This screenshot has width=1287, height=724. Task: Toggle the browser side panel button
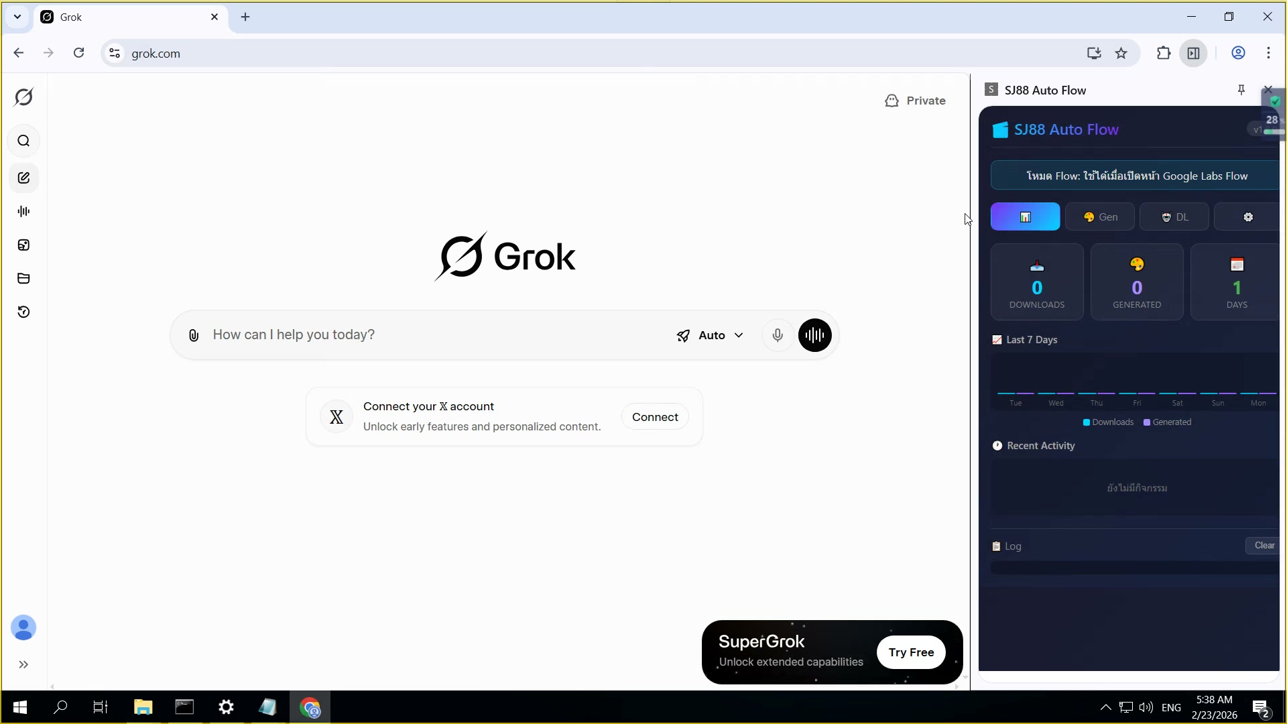pyautogui.click(x=1193, y=53)
